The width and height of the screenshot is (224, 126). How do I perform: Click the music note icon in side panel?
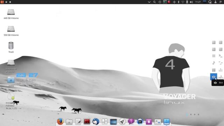pos(213,63)
